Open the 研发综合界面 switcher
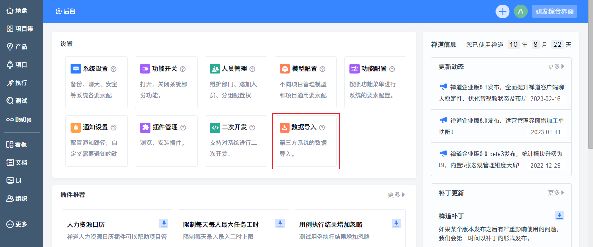Viewport: 593px width, 247px height. pyautogui.click(x=555, y=11)
